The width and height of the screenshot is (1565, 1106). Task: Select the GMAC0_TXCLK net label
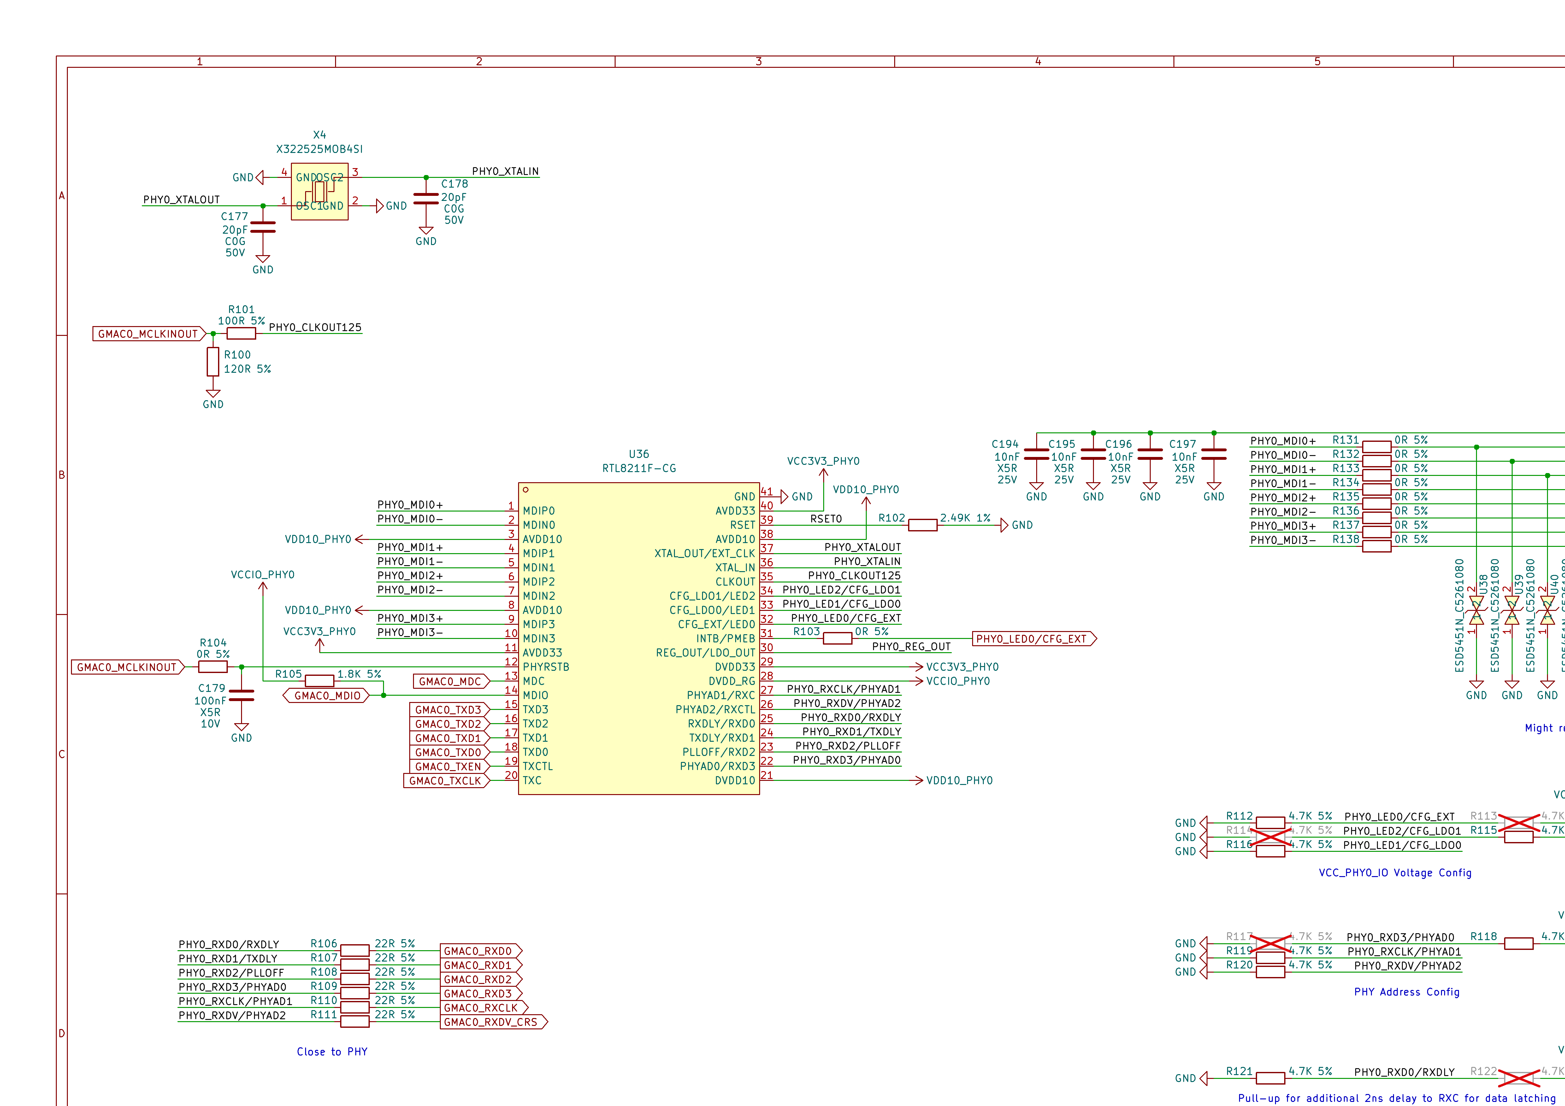tap(446, 781)
